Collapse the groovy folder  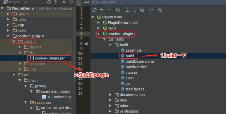[25, 86]
